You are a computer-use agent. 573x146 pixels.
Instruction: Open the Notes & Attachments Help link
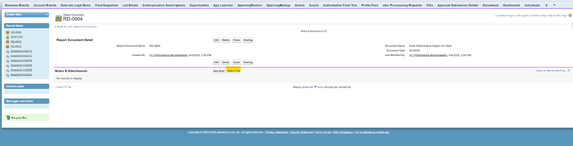(x=551, y=71)
